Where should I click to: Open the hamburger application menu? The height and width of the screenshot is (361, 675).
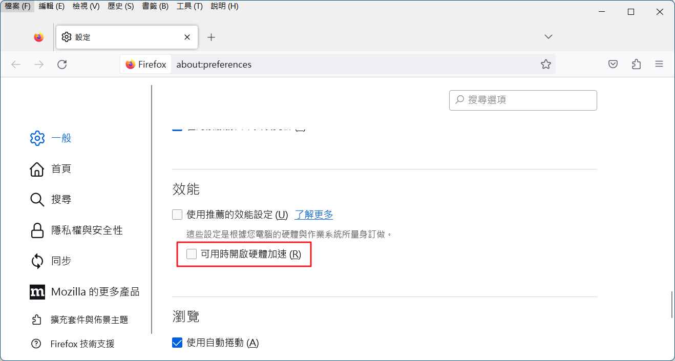[659, 65]
